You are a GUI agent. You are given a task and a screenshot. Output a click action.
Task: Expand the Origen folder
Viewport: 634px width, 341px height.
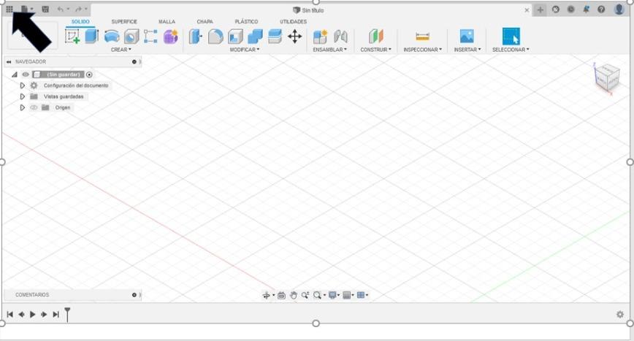pos(22,107)
